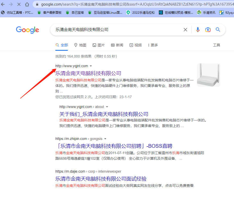234x199 pixels.
Task: Clear the search query with the X icon
Action: [185, 30]
